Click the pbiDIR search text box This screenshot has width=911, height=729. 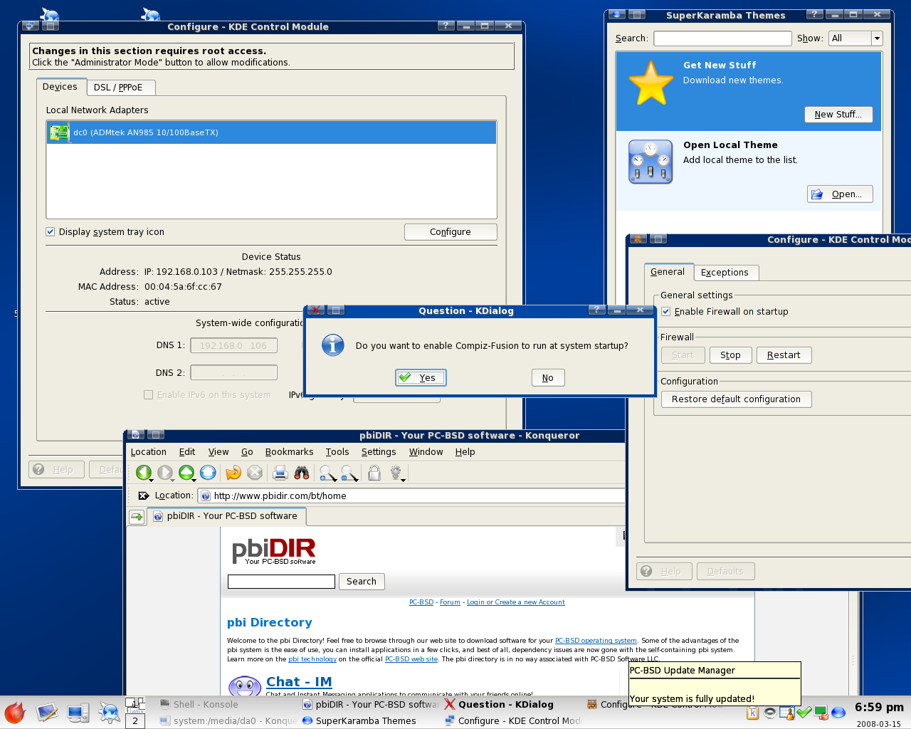point(281,582)
